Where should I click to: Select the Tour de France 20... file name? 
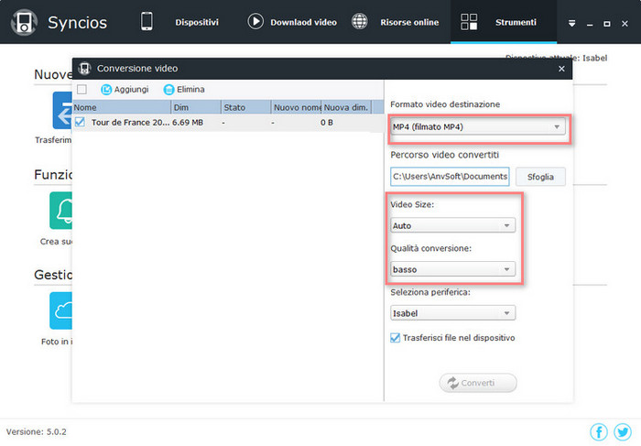(x=130, y=122)
